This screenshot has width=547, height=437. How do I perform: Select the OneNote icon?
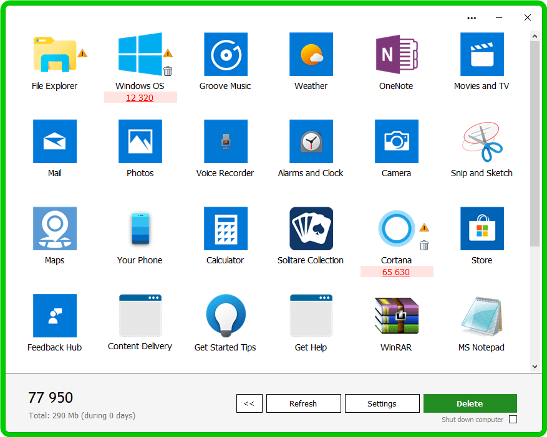397,54
